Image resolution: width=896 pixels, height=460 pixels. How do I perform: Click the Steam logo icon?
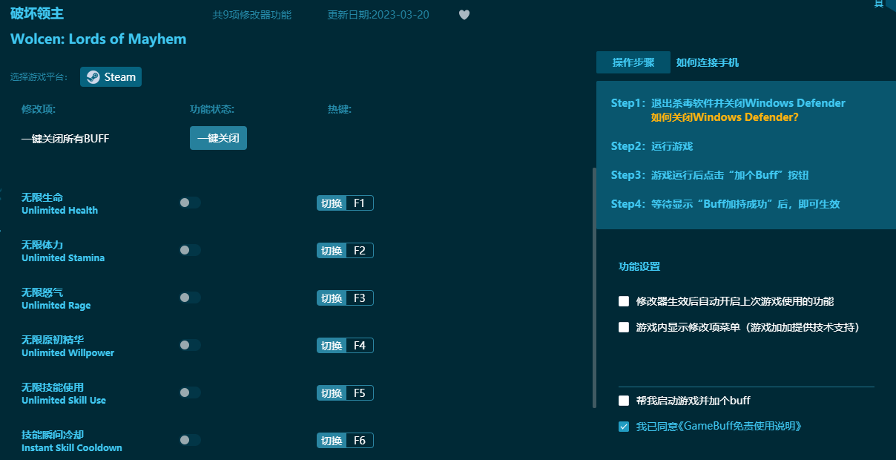pos(93,77)
